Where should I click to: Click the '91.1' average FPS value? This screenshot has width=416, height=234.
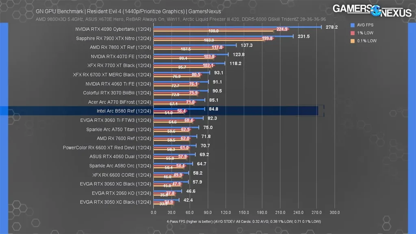click(x=217, y=82)
